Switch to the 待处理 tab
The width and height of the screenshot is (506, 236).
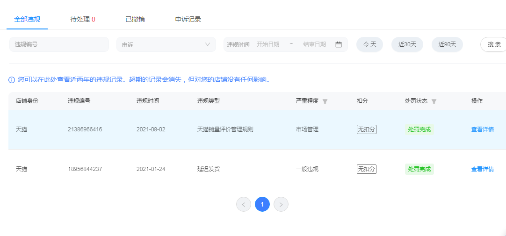[x=83, y=19]
